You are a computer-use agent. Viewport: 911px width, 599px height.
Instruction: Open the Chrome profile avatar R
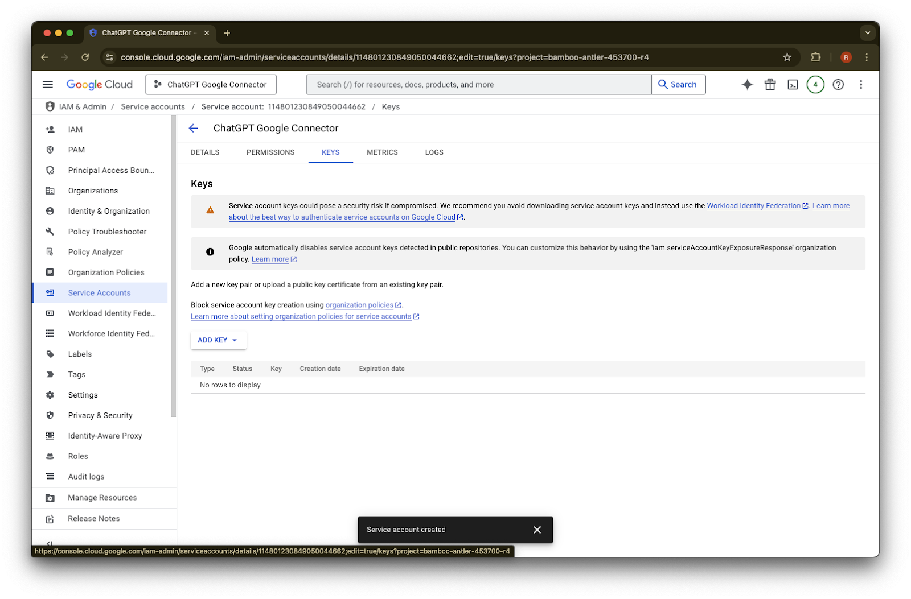[846, 57]
